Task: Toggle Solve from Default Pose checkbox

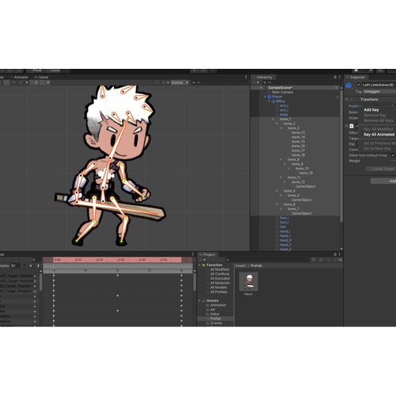Action: [393, 155]
